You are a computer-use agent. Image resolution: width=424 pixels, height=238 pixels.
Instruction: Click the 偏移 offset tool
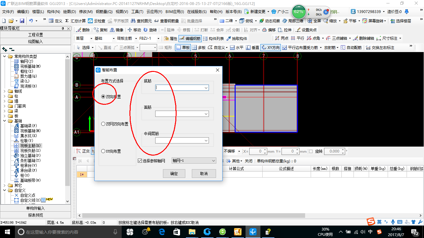coord(269,30)
